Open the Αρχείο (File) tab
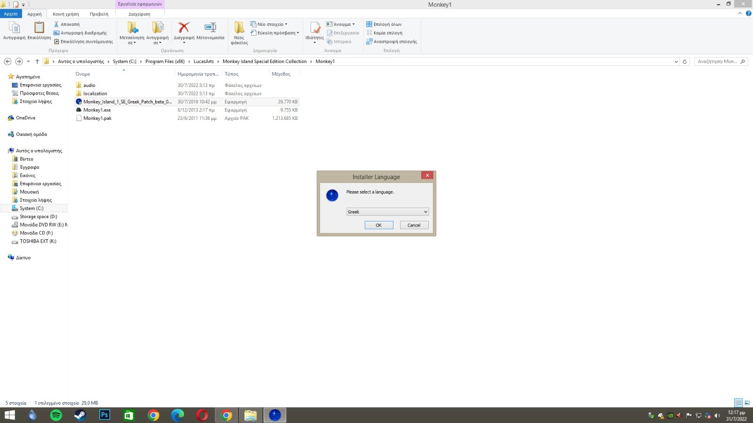753x423 pixels. pyautogui.click(x=11, y=14)
